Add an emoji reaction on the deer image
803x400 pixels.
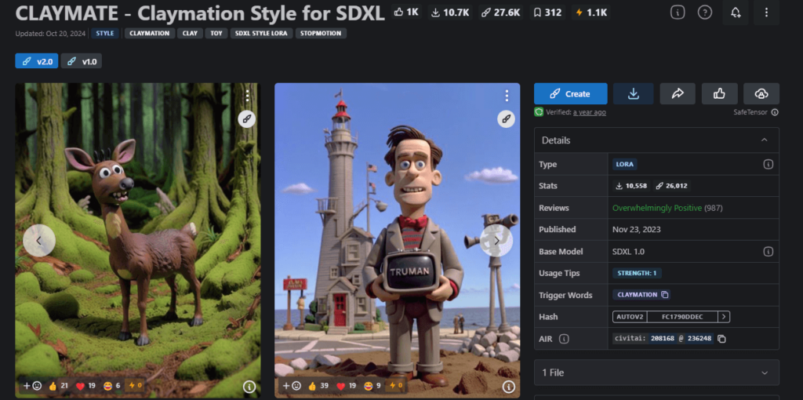pos(32,386)
